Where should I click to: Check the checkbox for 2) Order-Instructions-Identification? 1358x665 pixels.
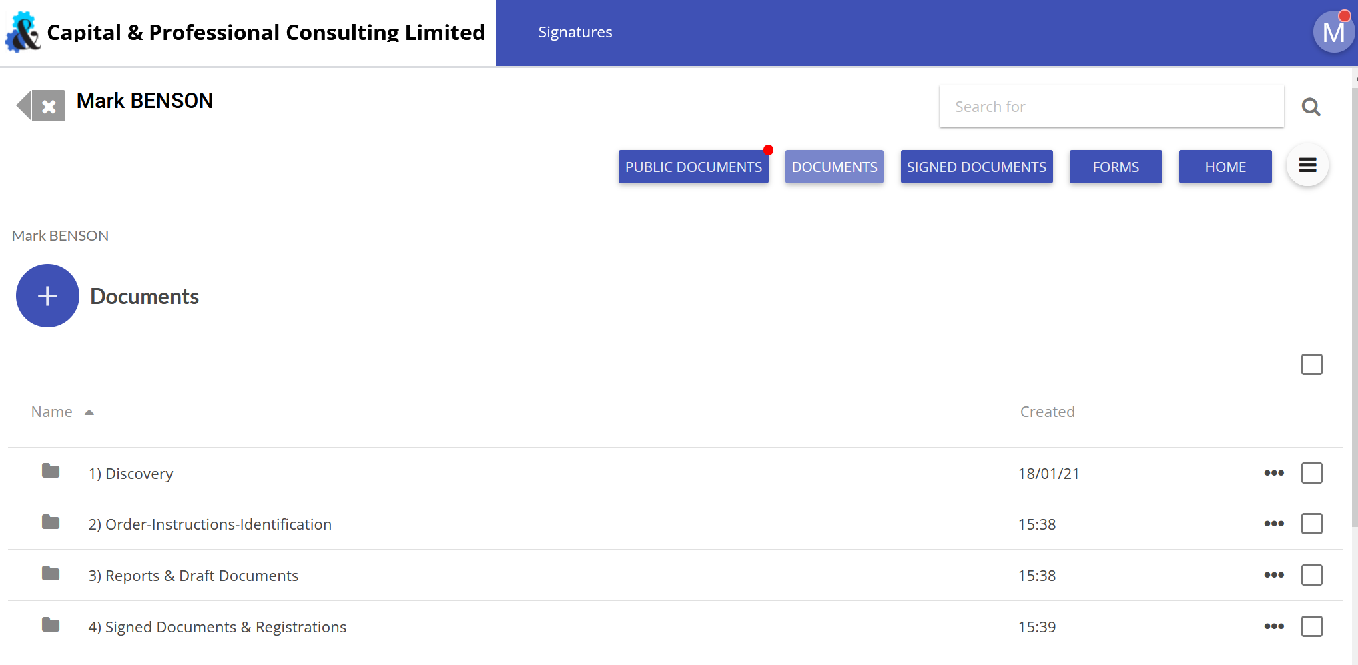(x=1311, y=524)
